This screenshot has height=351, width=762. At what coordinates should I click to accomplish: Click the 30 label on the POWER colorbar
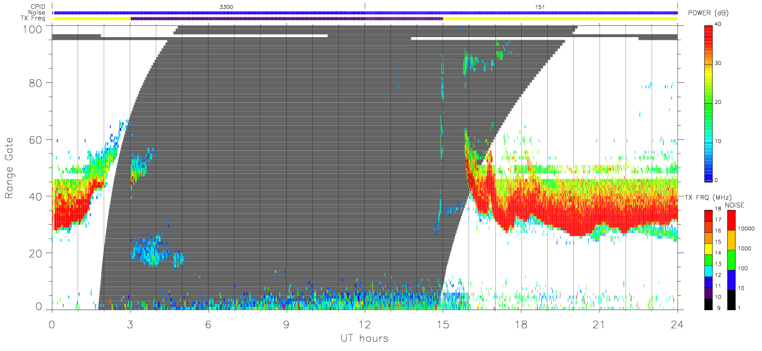[719, 63]
